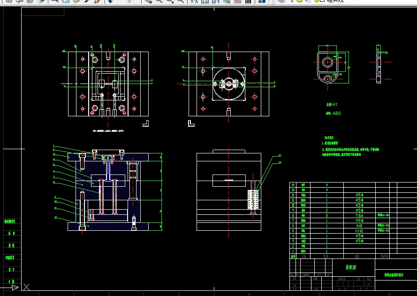The image size is (417, 296).
Task: Select the green technical requirements heading
Action: (x=329, y=138)
